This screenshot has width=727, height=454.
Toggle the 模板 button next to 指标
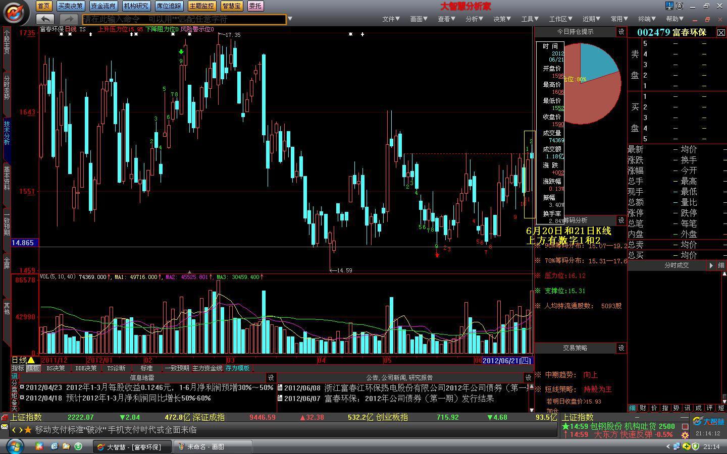(x=33, y=368)
